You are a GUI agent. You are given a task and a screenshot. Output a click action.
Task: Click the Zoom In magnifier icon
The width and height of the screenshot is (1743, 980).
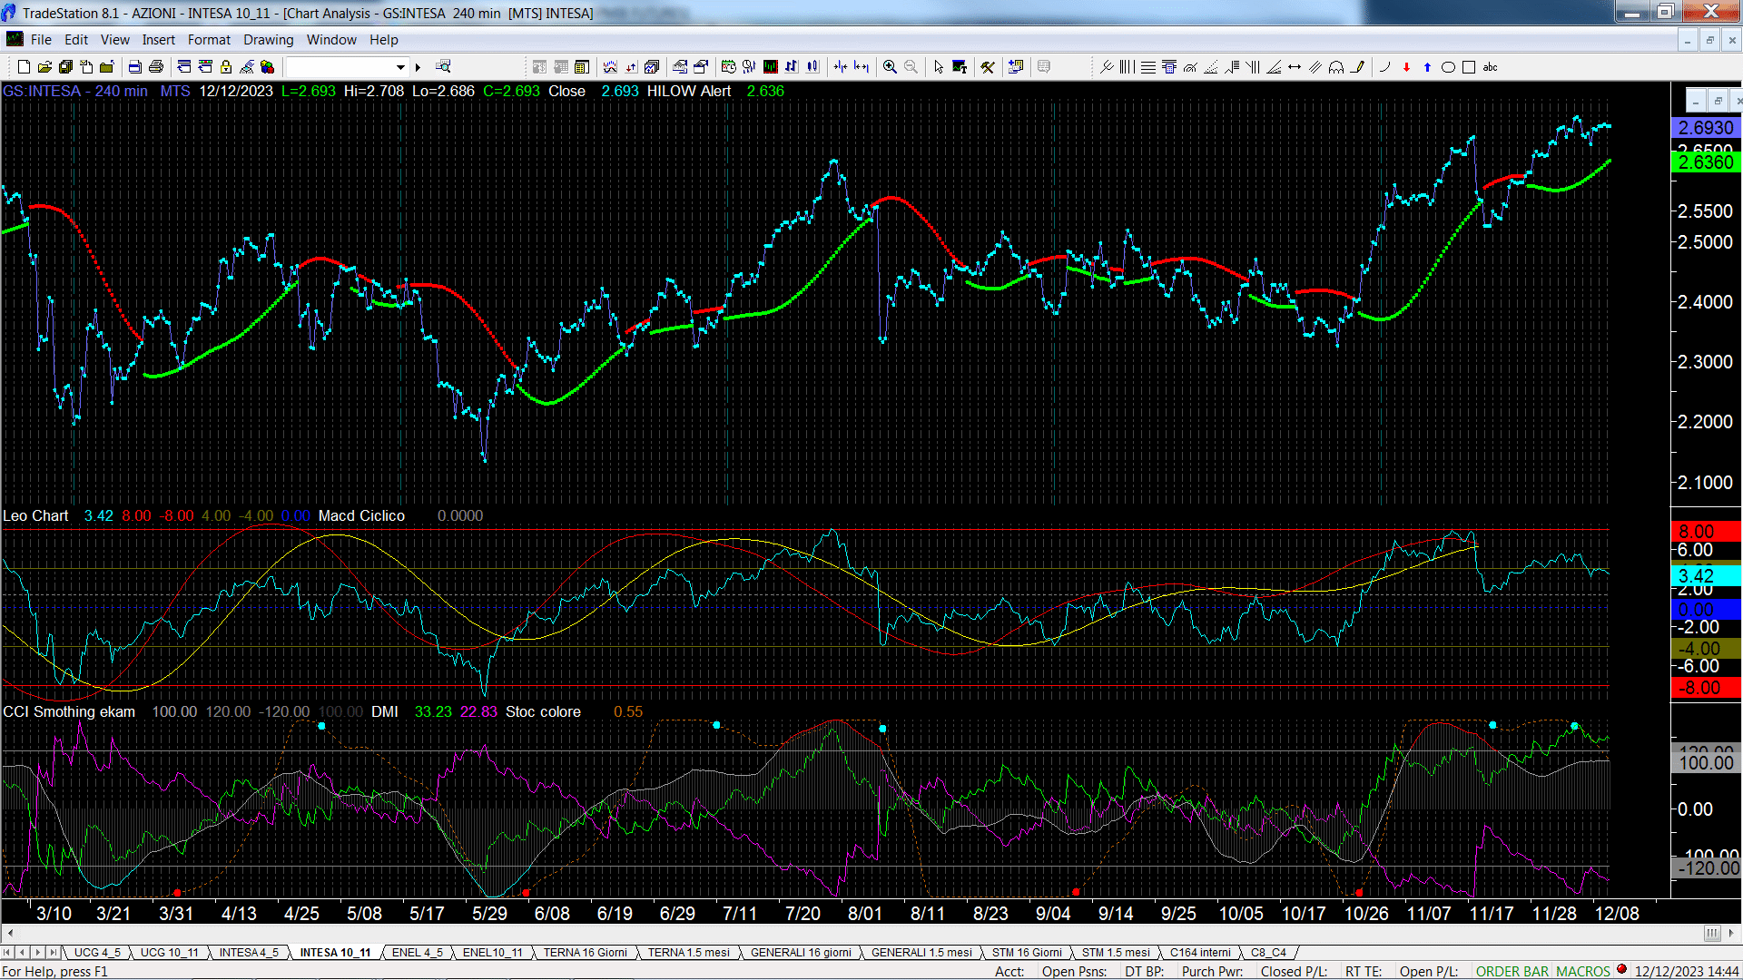pos(890,67)
